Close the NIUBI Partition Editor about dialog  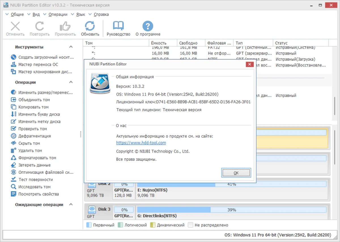pyautogui.click(x=250, y=64)
